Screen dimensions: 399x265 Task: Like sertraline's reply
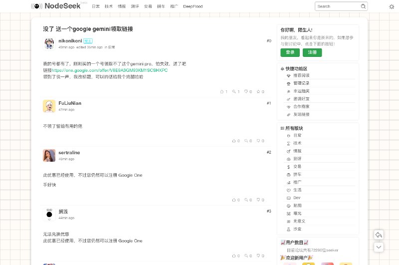(x=234, y=200)
